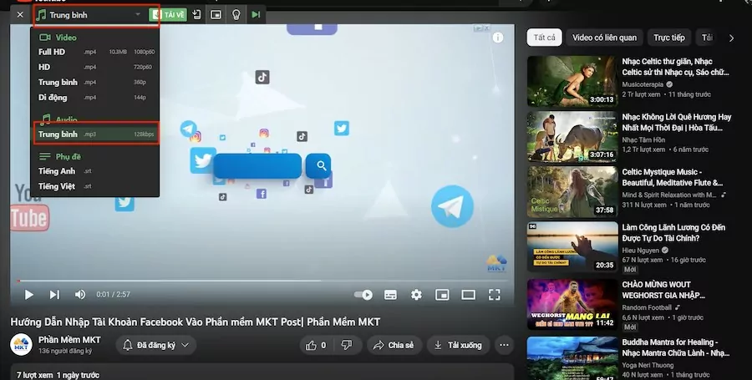Open more actions three-dot menu

click(504, 345)
